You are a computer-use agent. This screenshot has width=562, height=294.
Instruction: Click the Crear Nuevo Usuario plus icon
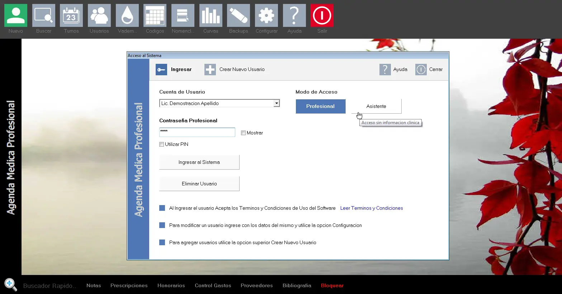tap(210, 70)
